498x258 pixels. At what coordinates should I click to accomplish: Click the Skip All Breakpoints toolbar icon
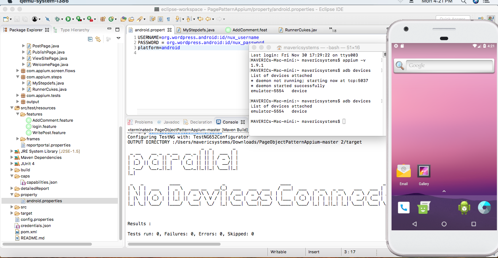(x=47, y=19)
